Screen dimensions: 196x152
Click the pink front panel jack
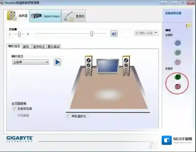click(x=177, y=86)
